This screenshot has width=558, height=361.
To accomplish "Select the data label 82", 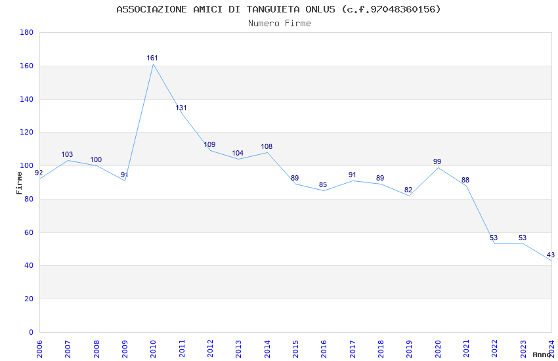I will tap(408, 190).
